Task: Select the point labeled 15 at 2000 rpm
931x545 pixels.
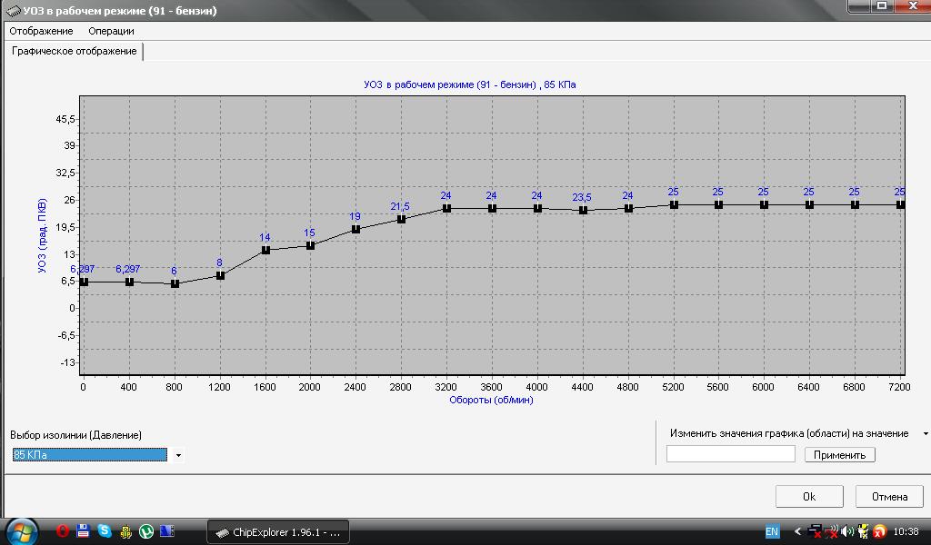Action: (x=311, y=245)
